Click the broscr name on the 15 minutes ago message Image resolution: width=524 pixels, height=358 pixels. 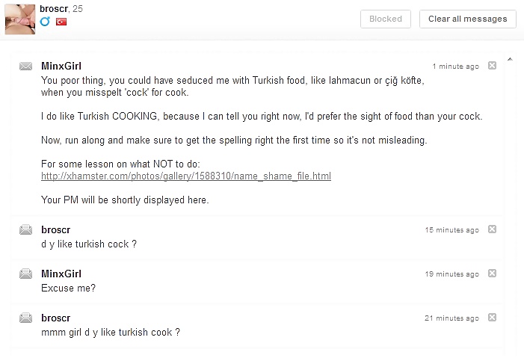tap(56, 230)
